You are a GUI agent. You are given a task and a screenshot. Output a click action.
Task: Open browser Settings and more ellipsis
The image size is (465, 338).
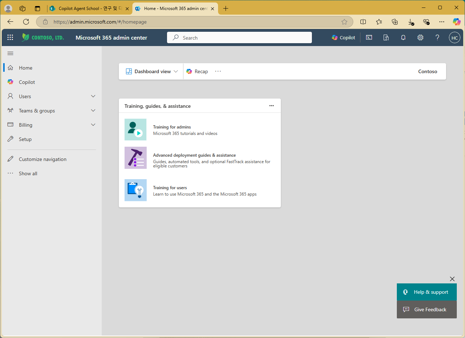442,22
